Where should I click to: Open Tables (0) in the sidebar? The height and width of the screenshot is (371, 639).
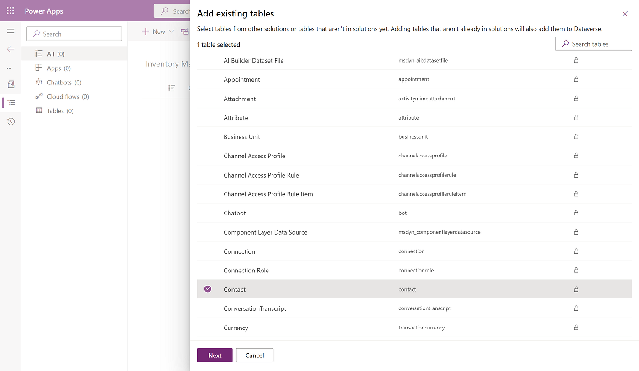tap(55, 110)
